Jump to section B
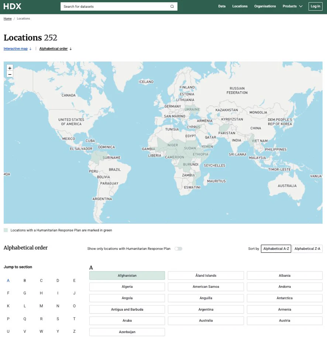327x339 pixels. (25, 280)
